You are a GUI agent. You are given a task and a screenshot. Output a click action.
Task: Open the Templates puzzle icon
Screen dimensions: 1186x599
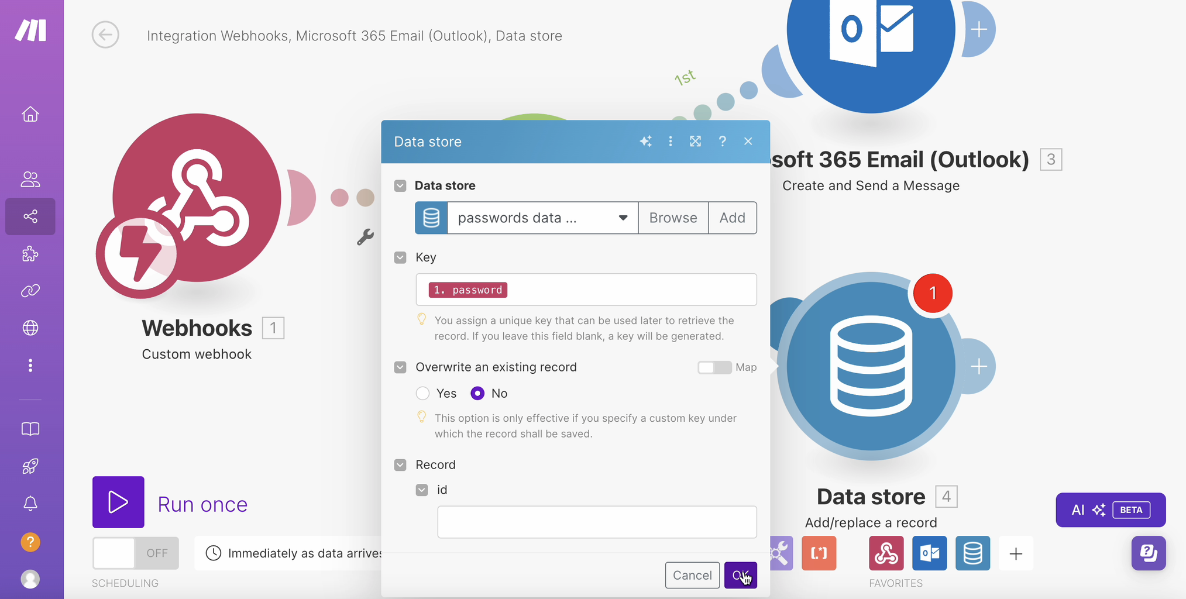[30, 254]
